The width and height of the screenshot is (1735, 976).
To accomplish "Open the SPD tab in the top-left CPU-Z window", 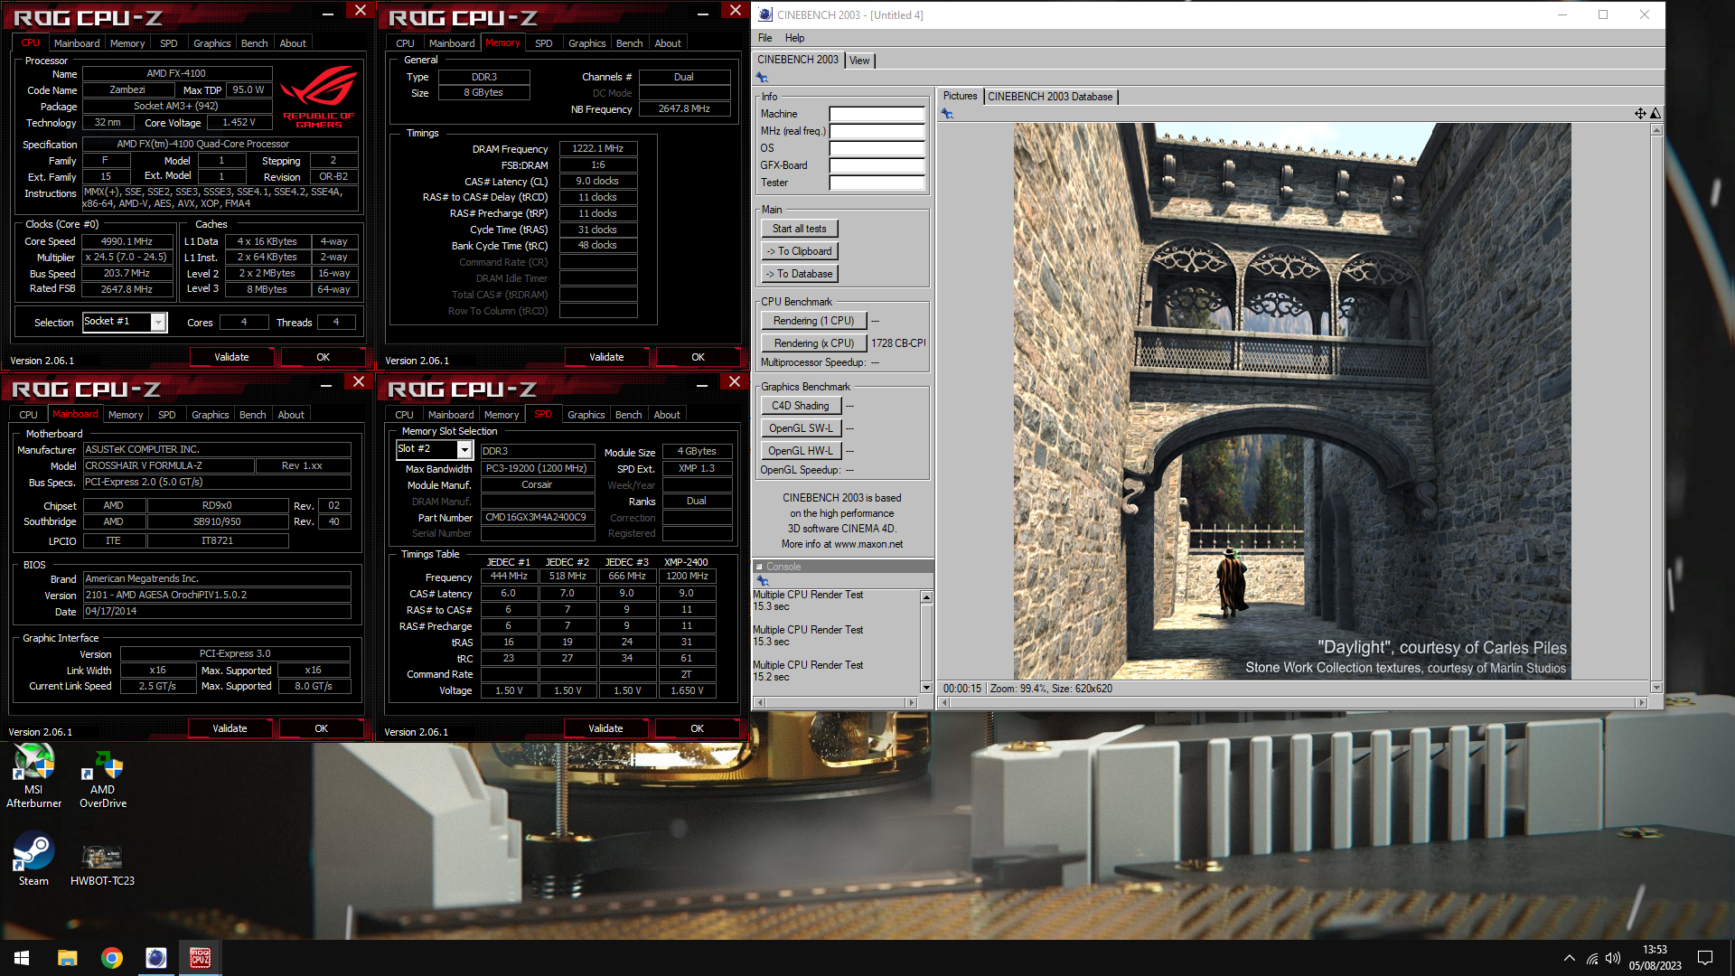I will 169,43.
